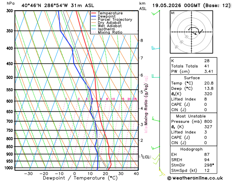234x181 pixels.
Task: Click the hodograph wind trace plot
Action: click(196, 31)
